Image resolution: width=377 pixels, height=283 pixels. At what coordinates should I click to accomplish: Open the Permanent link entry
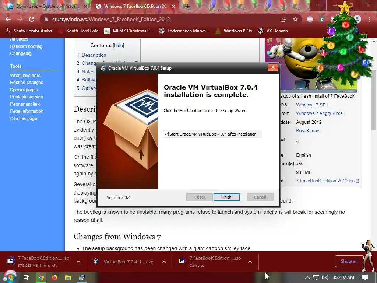point(25,104)
